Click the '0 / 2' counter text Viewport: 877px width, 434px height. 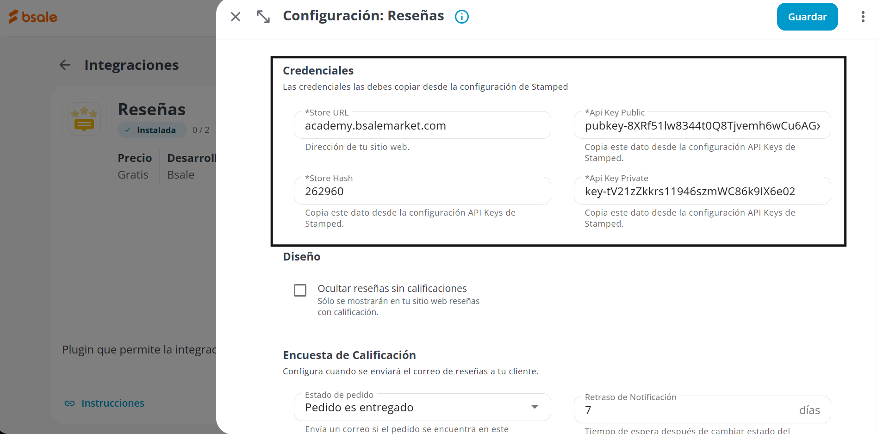coord(201,130)
